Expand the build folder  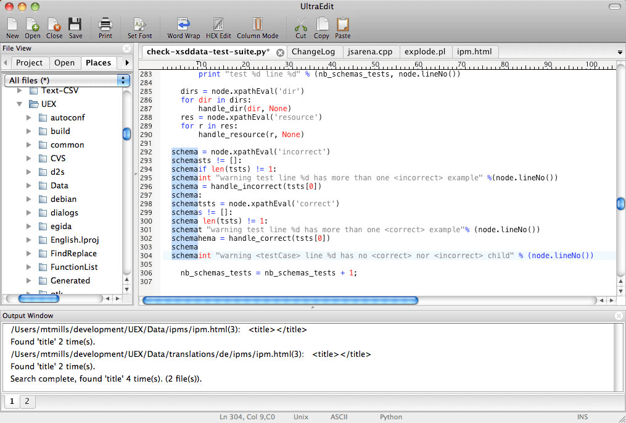click(x=29, y=131)
